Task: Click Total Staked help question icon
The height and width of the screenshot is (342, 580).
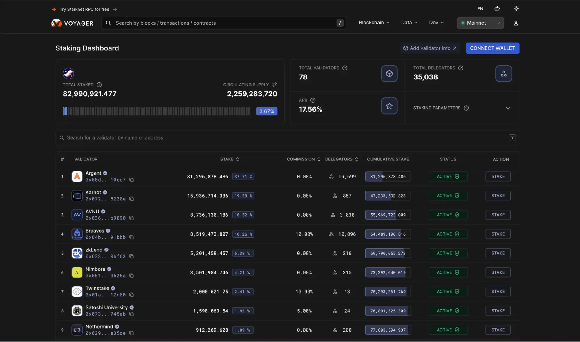Action: [x=99, y=85]
